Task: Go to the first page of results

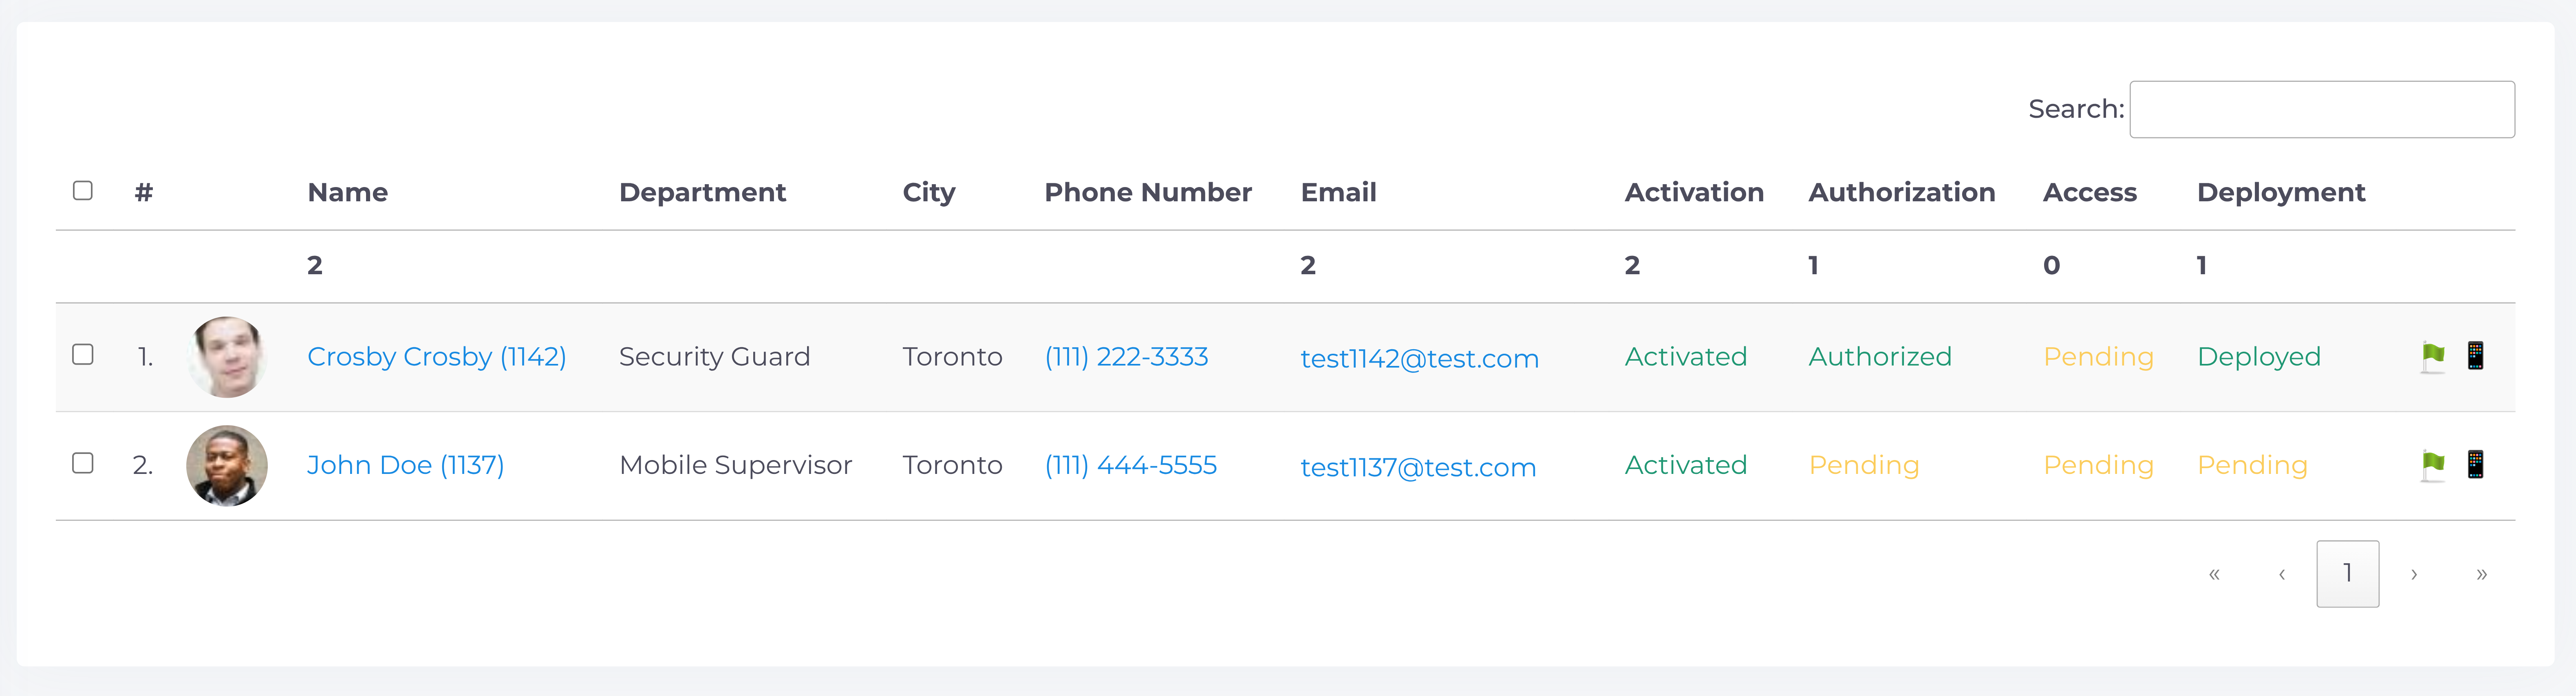Action: tap(2214, 574)
